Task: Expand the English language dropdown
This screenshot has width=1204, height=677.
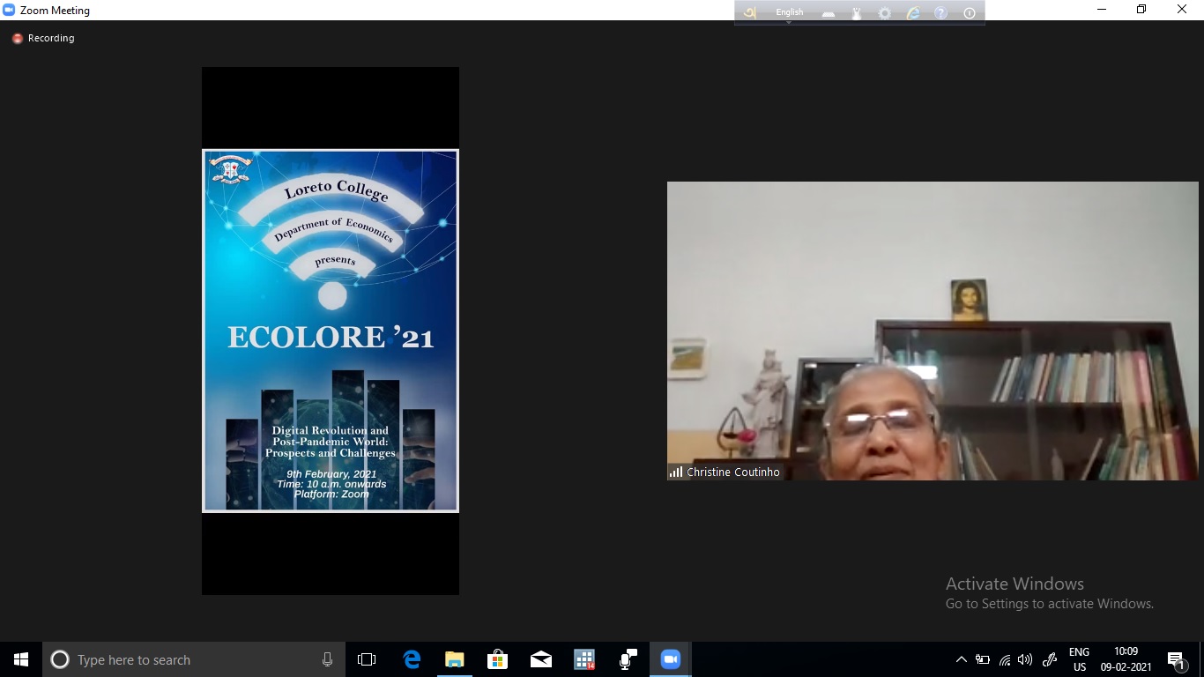Action: click(x=789, y=12)
